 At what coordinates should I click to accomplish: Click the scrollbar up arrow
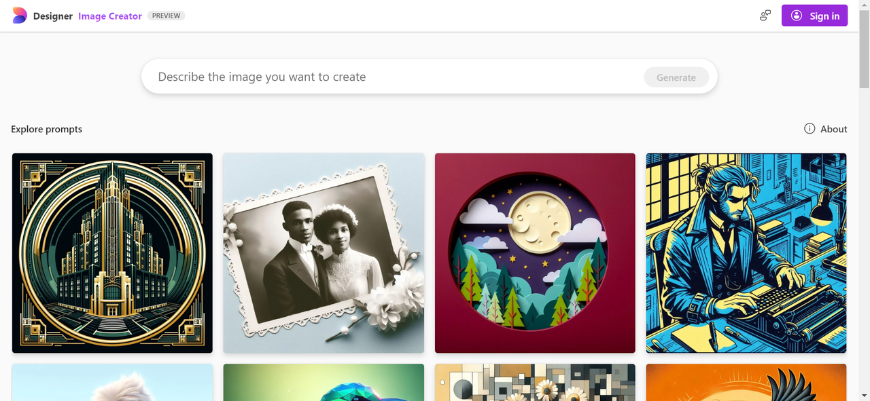click(x=864, y=5)
